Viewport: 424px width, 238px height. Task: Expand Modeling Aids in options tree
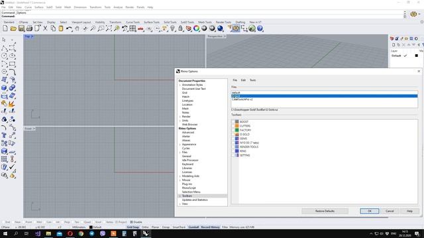[x=180, y=176]
